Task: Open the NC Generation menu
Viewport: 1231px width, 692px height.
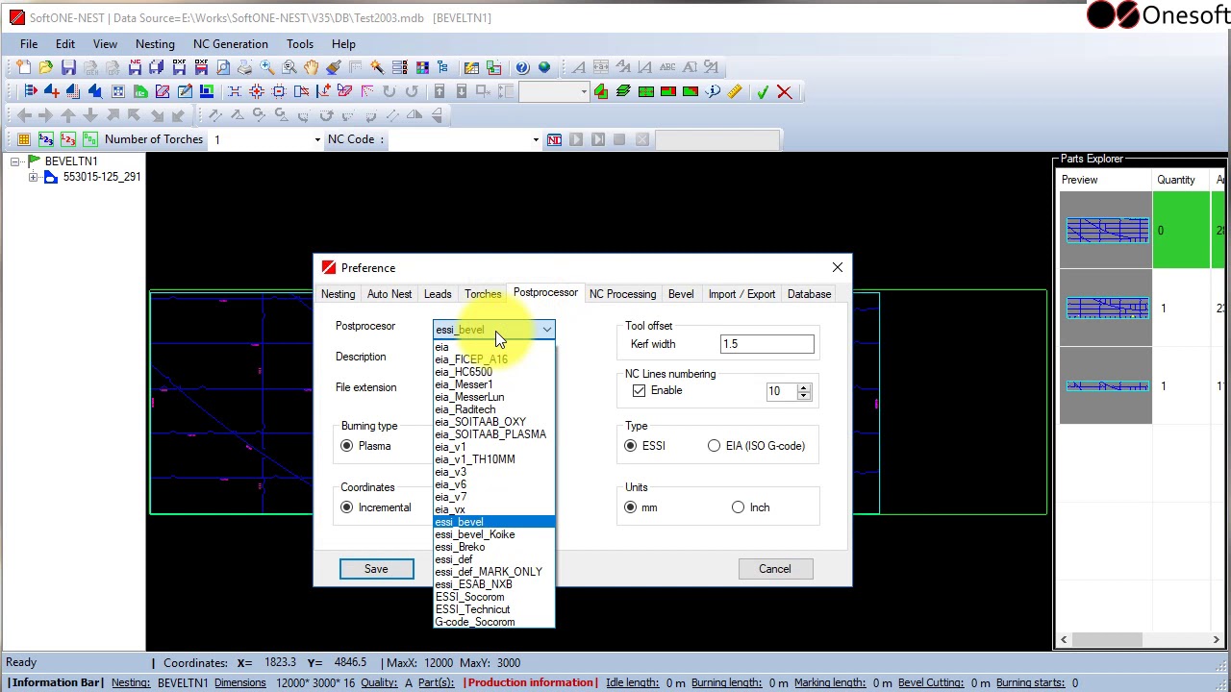Action: [231, 44]
